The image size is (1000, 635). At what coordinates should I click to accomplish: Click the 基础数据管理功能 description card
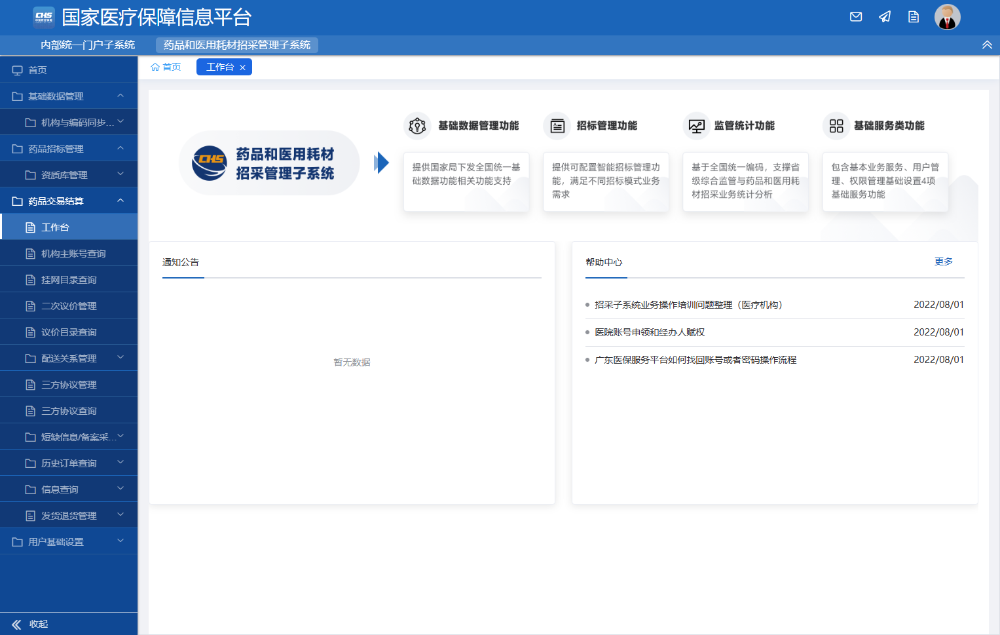click(x=466, y=182)
